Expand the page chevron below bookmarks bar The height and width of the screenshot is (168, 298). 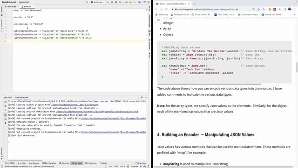(x=158, y=20)
